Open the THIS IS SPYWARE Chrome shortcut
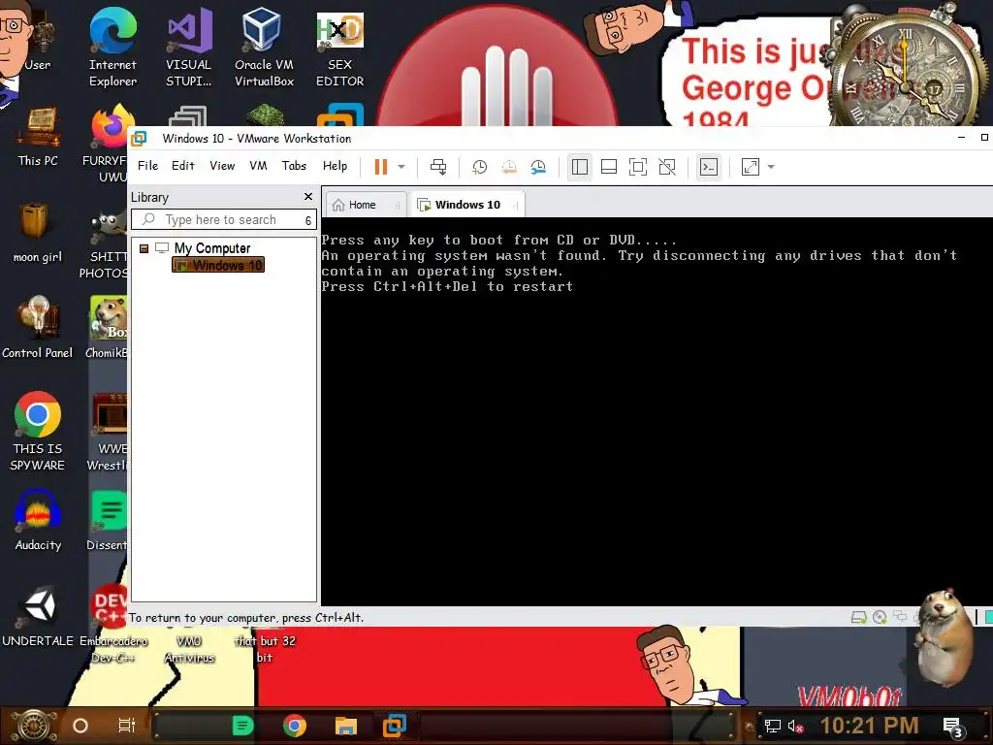This screenshot has width=993, height=745. pos(38,431)
